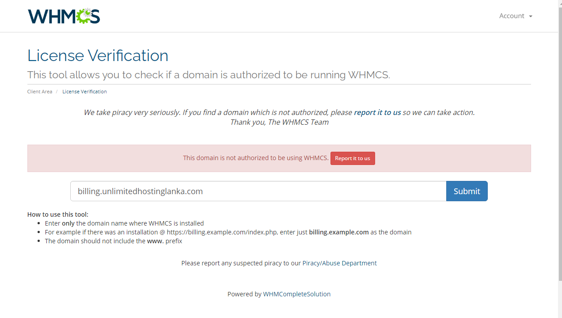Image resolution: width=562 pixels, height=318 pixels.
Task: Click the 'How to use this tool:' label
Action: (x=58, y=215)
